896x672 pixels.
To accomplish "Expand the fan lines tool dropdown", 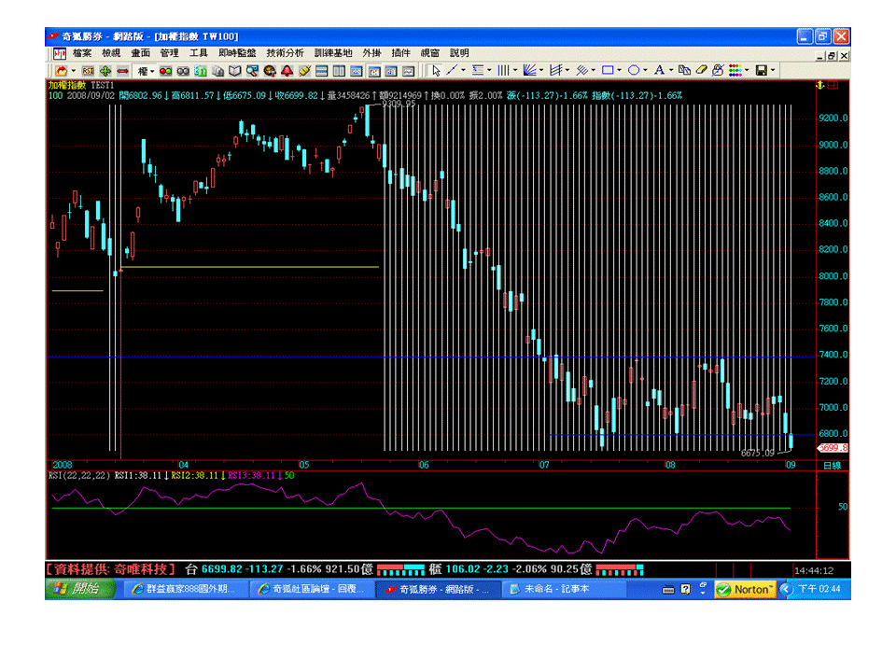I will click(x=541, y=70).
